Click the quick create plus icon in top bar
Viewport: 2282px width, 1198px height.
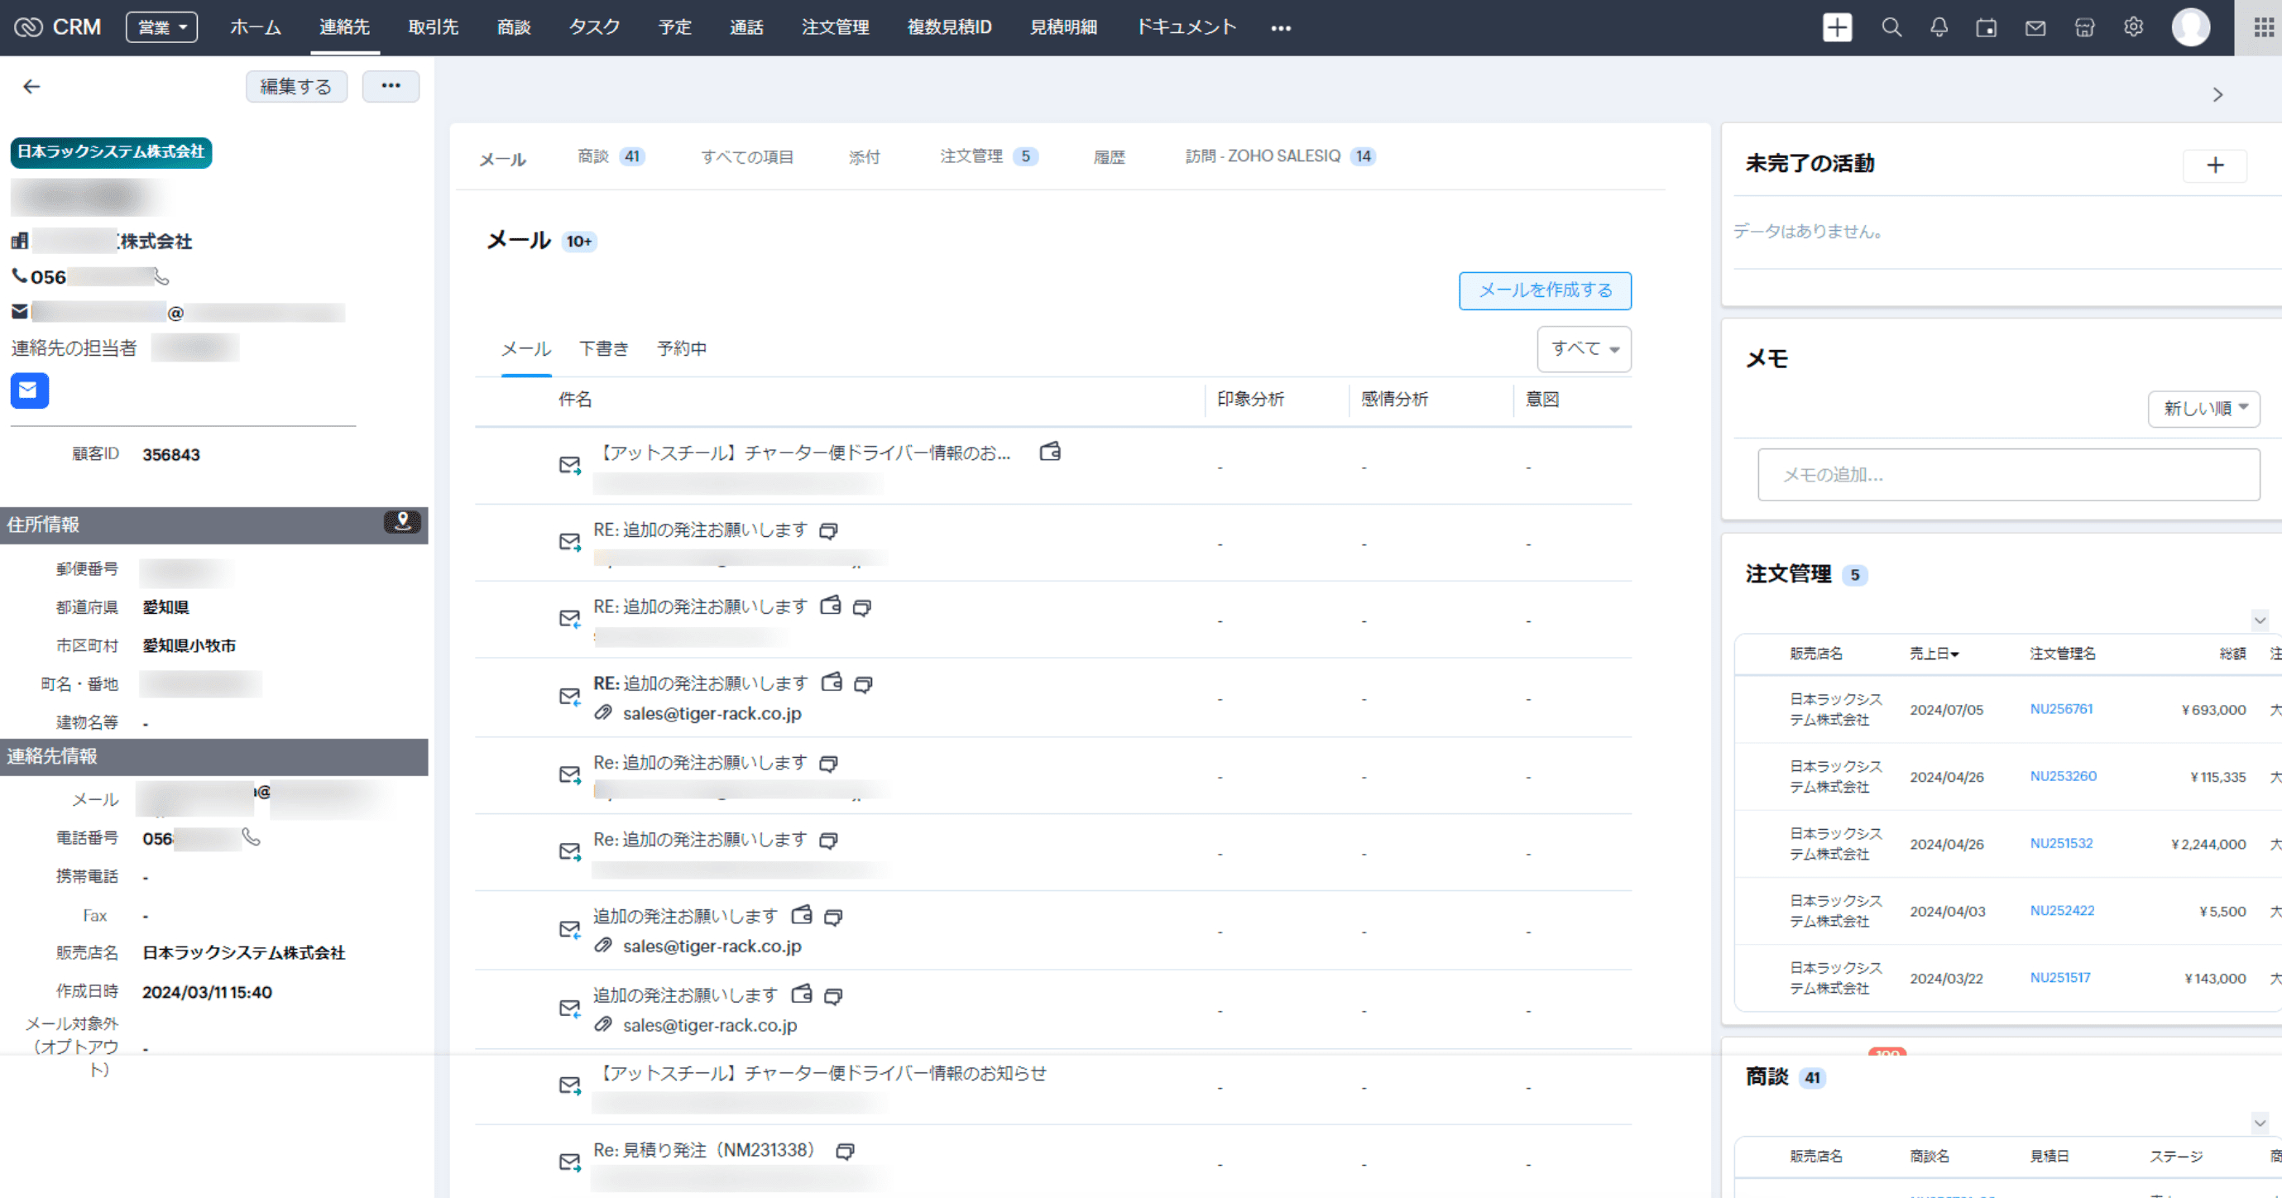1838,27
